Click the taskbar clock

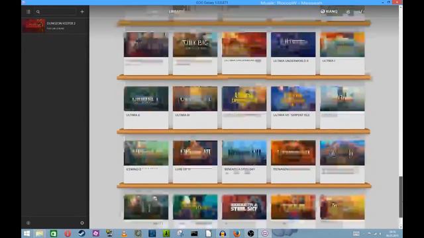point(392,233)
